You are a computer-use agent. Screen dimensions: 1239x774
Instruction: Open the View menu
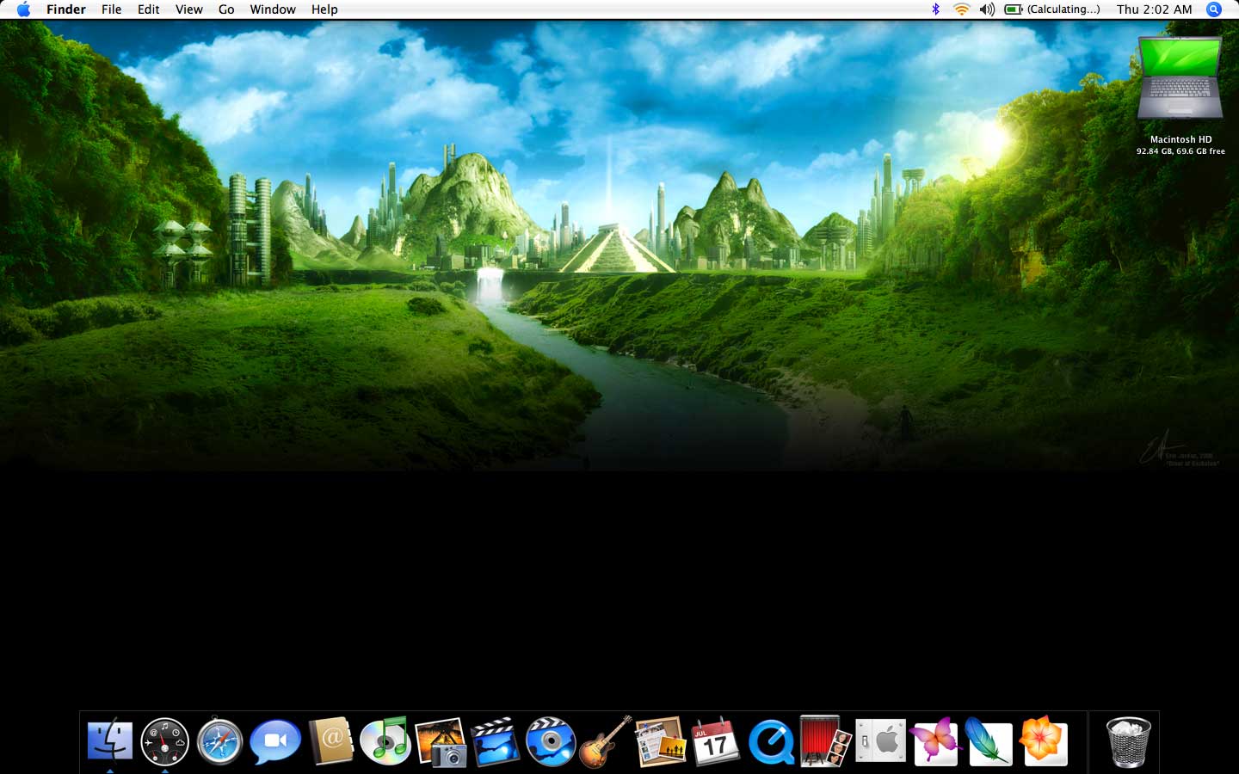(189, 9)
